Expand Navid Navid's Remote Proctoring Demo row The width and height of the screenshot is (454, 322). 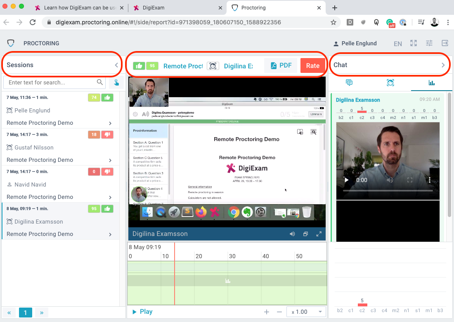[x=110, y=197]
